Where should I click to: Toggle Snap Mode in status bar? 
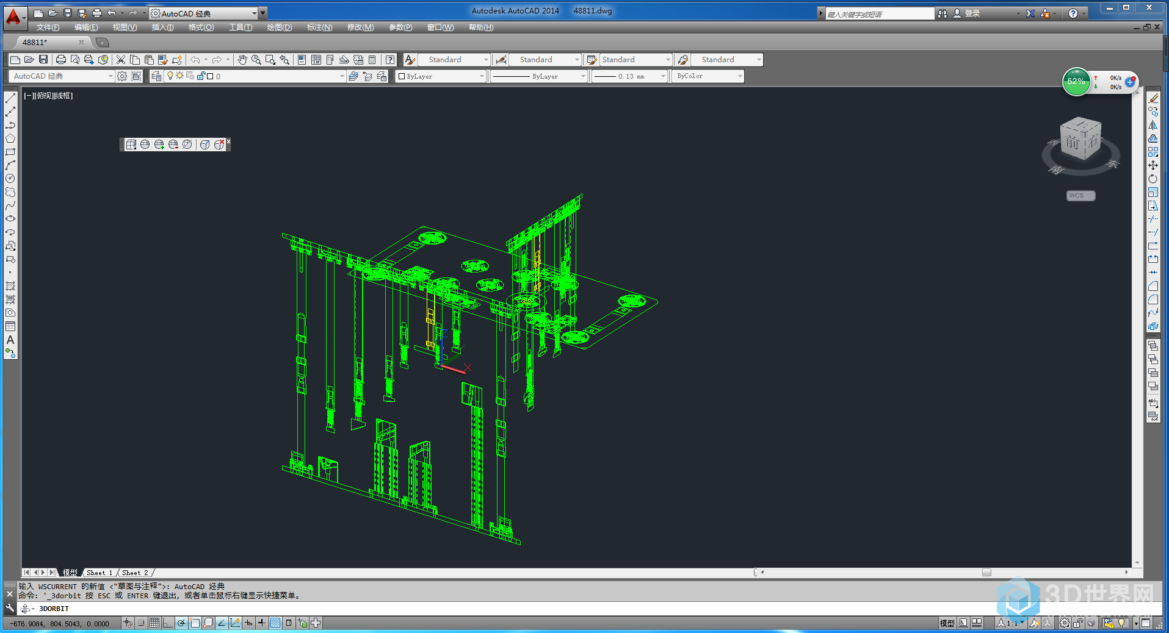coord(141,623)
